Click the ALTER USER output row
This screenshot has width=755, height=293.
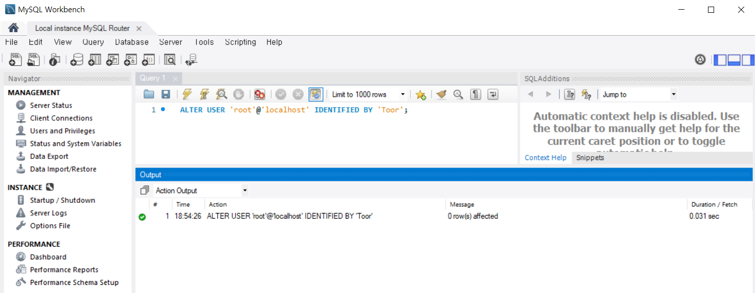coord(444,216)
